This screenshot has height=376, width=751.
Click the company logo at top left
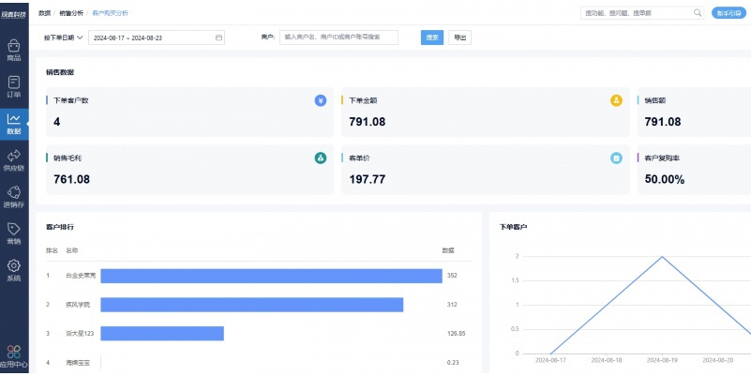tap(14, 13)
